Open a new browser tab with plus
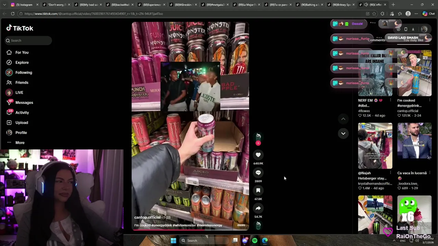Viewport: 438px width, 246px height. 393,5
